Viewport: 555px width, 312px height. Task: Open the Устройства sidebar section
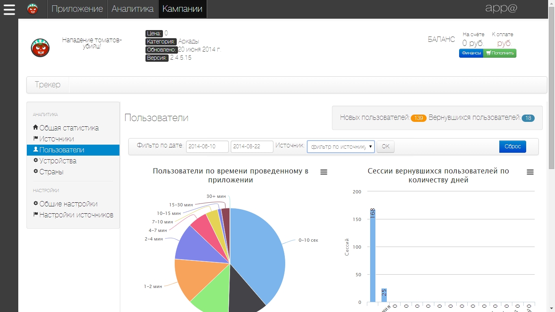click(58, 161)
